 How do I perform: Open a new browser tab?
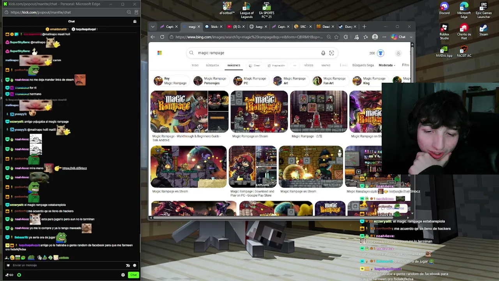coord(364,27)
